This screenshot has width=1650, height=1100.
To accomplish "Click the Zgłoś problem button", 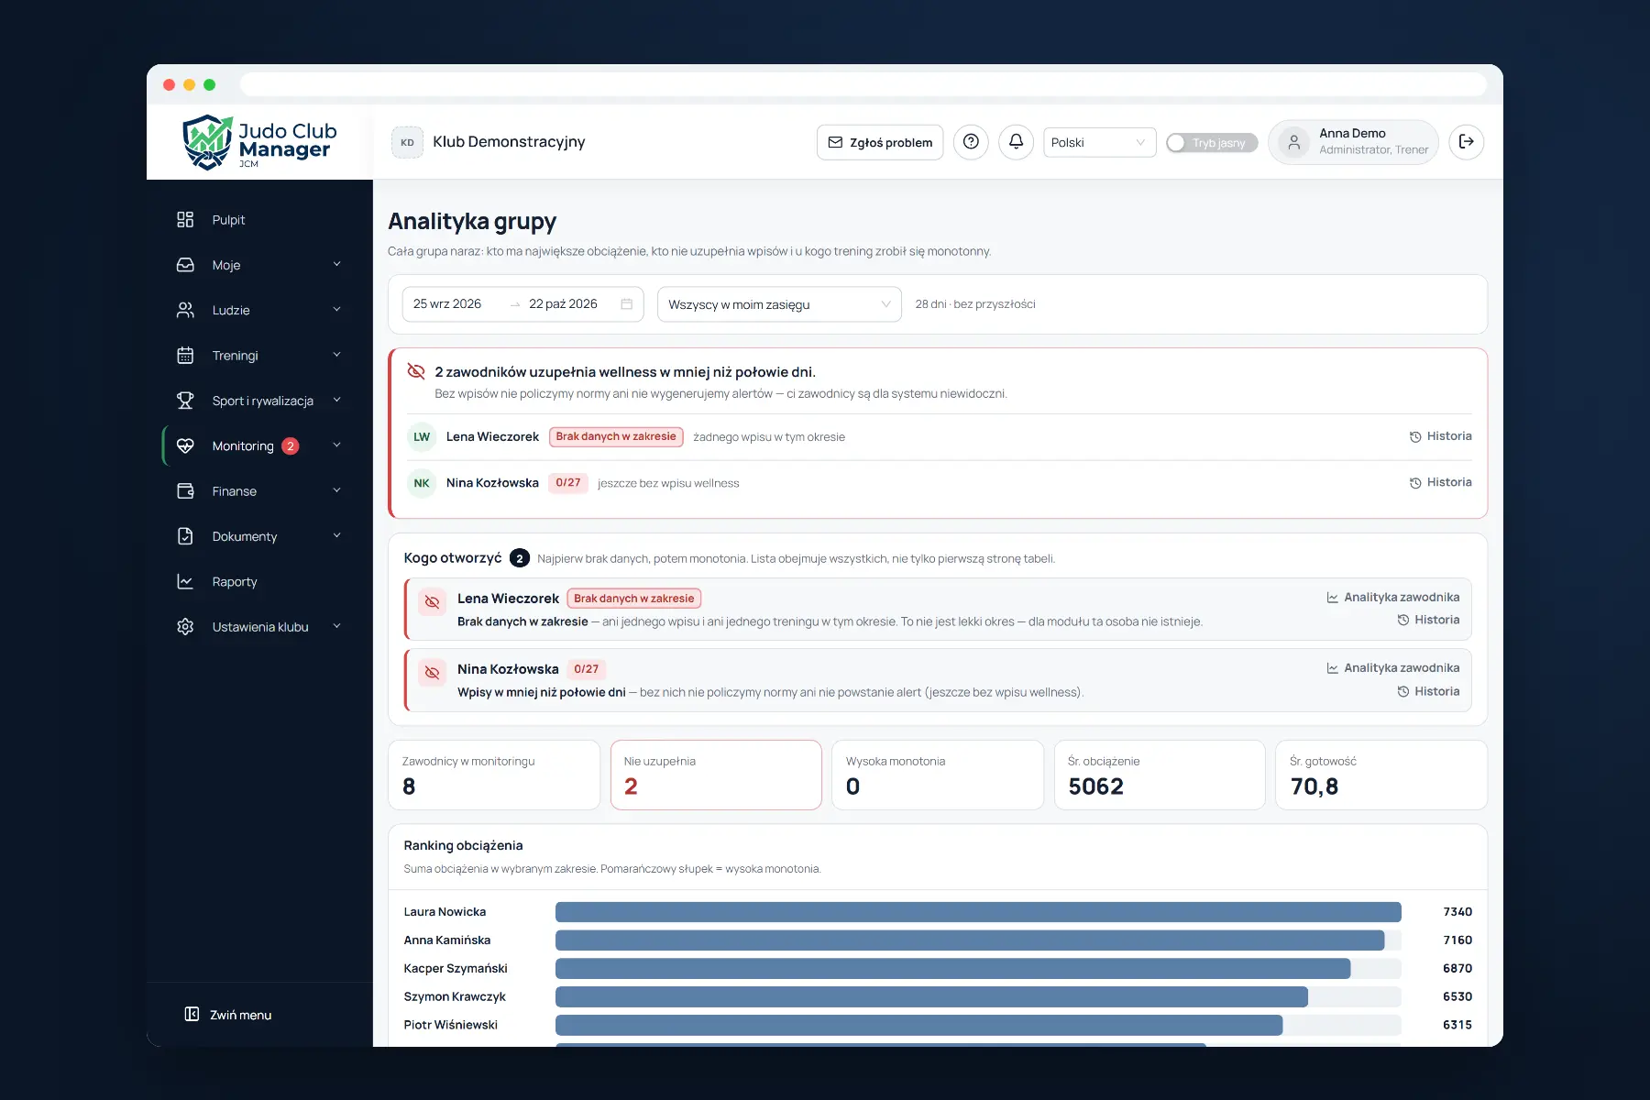I will click(880, 142).
